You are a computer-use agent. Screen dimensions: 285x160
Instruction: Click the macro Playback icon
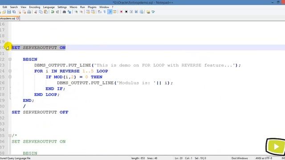tap(131, 12)
